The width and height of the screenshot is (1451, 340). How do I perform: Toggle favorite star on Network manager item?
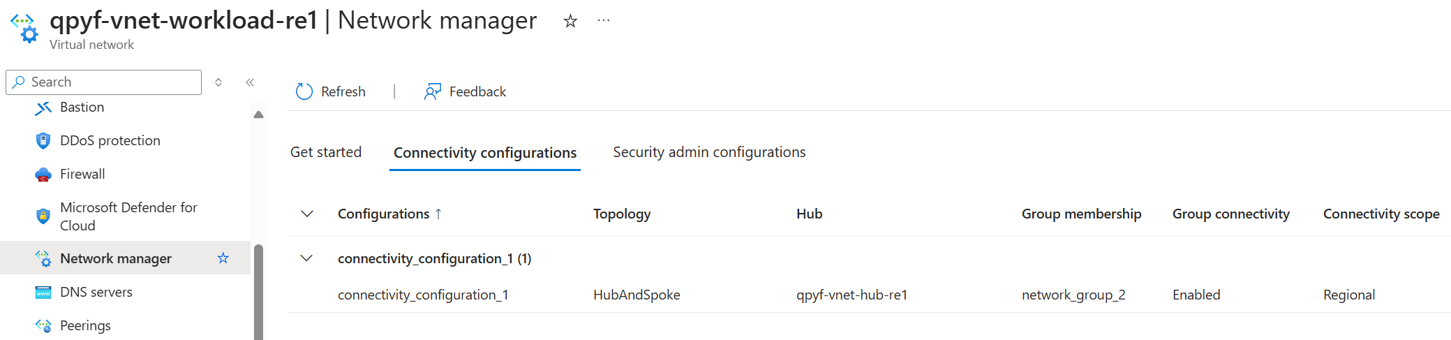click(223, 258)
